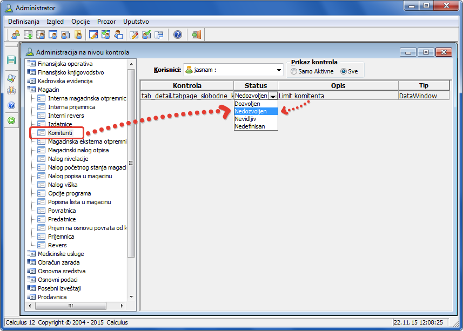This screenshot has height=331, width=463.
Task: Click the save diskette icon in left sidebar
Action: click(x=11, y=60)
